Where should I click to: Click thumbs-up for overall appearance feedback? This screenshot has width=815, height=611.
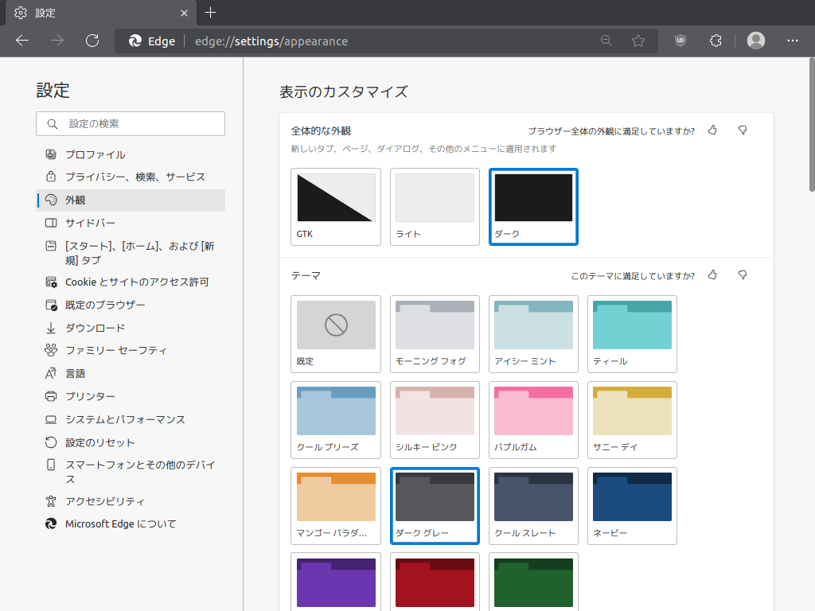pos(712,130)
